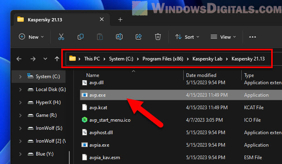Viewport: 282px width, 164px height.
Task: Expand Blue (Y:) tree node
Action: tap(20, 154)
